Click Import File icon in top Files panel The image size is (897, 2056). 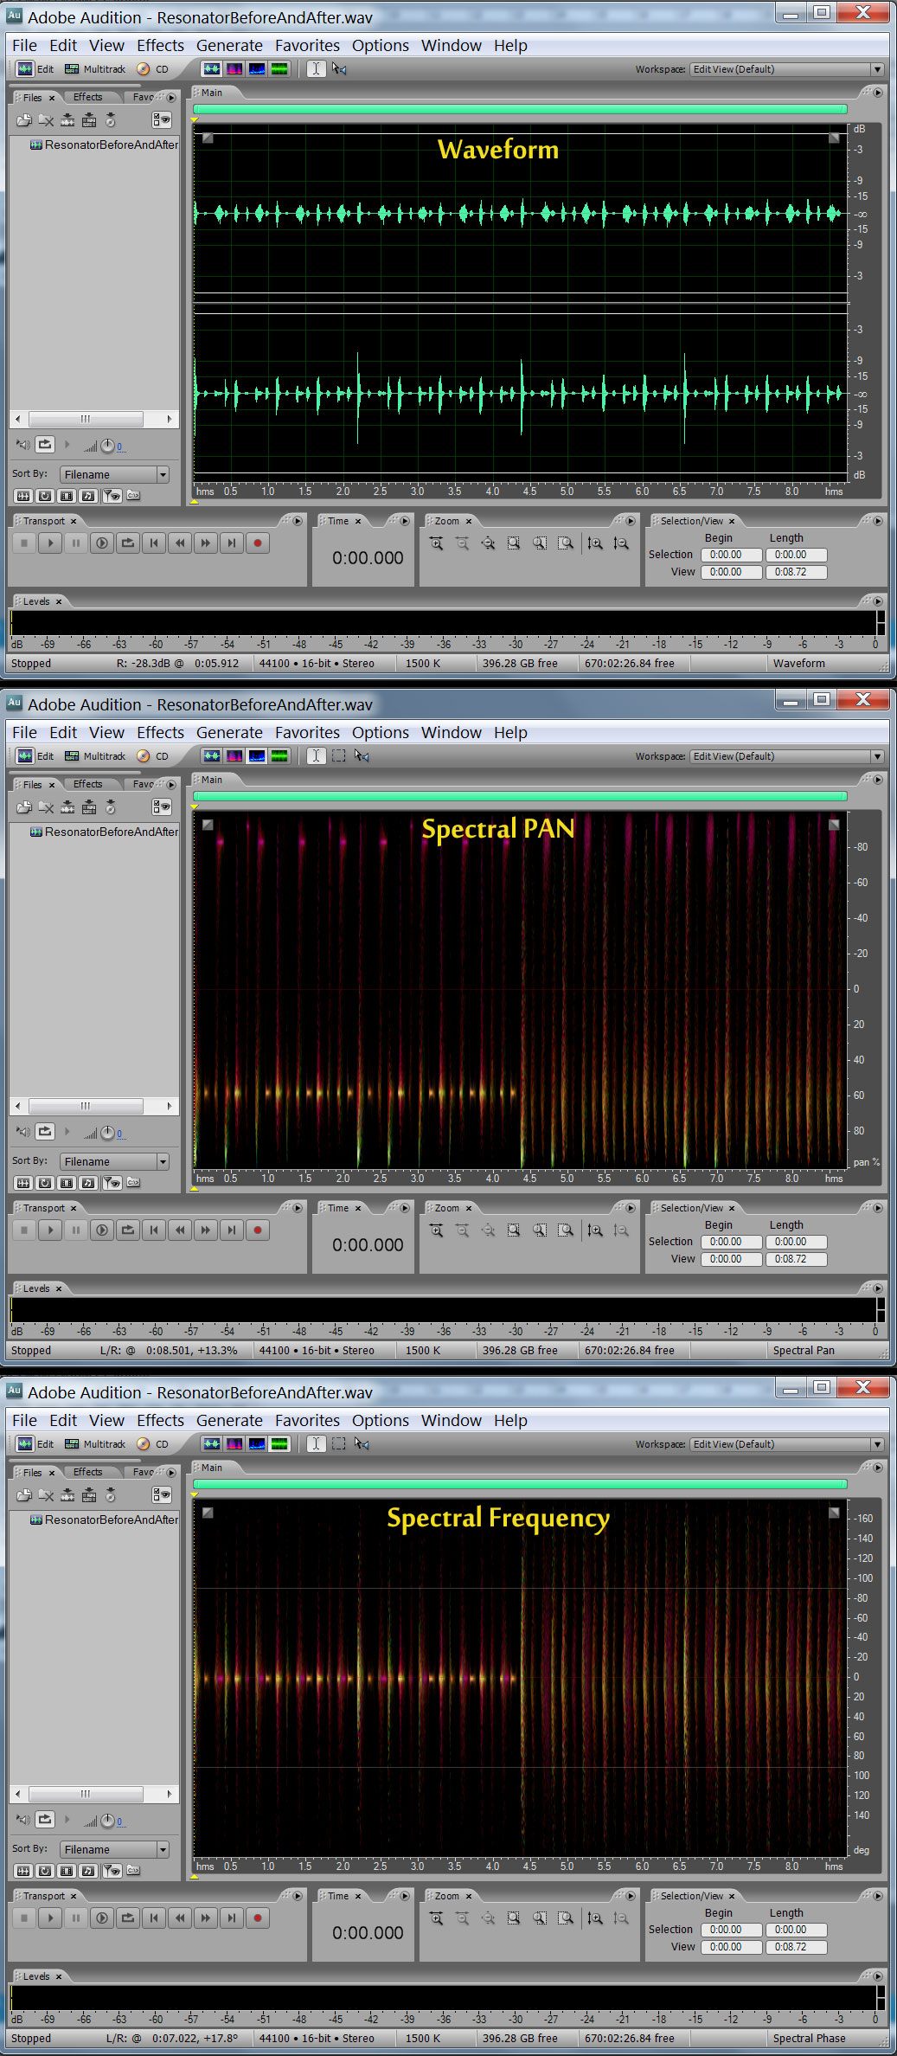click(24, 120)
